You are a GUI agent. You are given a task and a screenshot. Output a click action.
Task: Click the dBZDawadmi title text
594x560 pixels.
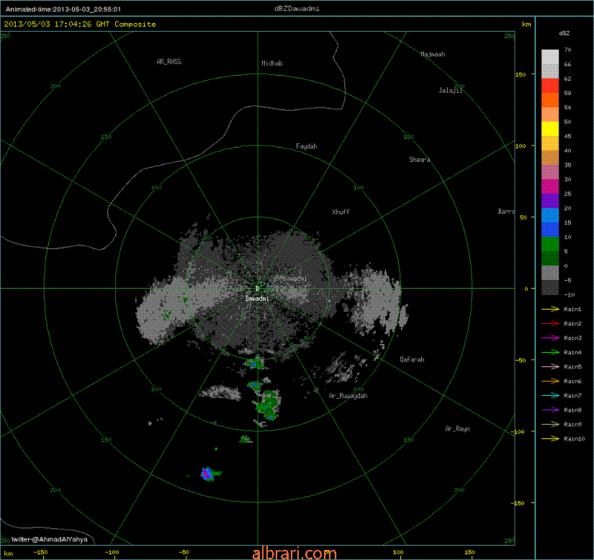point(297,9)
